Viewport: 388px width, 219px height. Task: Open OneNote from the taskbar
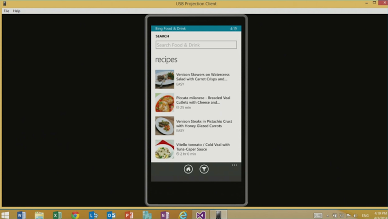pos(165,215)
